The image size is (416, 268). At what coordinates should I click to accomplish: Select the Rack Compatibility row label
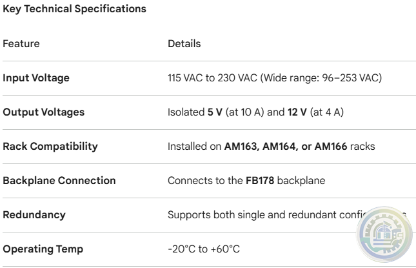pos(50,146)
